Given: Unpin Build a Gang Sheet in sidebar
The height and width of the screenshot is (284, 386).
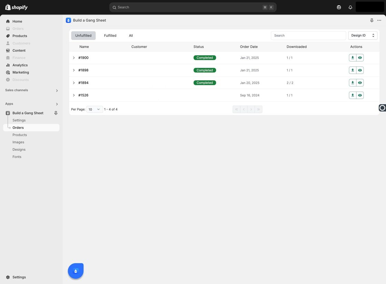Looking at the screenshot, I should pyautogui.click(x=56, y=113).
